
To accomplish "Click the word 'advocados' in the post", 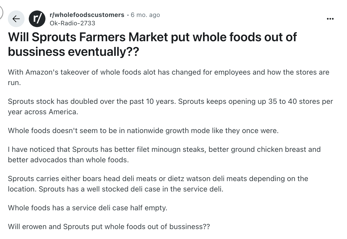I will pyautogui.click(x=49, y=160).
